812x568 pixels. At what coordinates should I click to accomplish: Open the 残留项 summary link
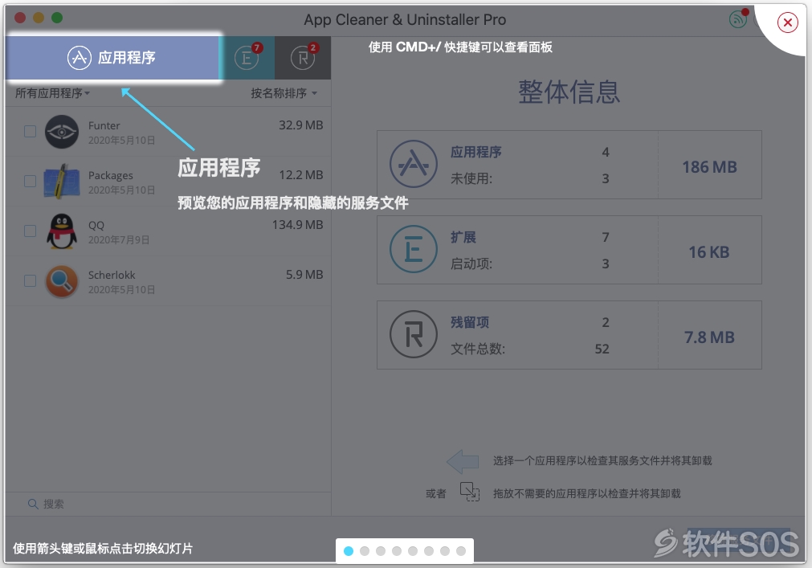click(x=470, y=323)
